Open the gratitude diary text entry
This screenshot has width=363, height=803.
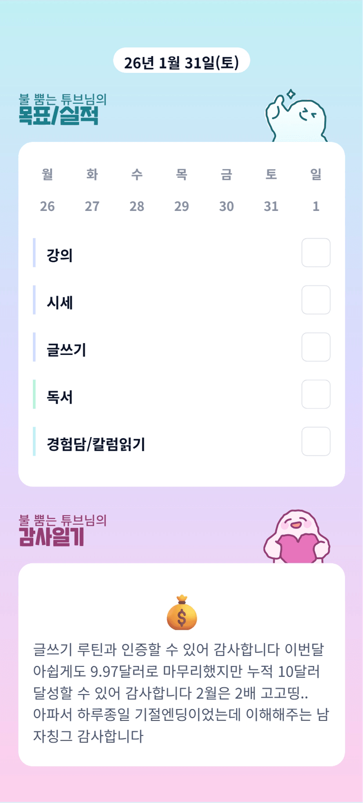181,692
